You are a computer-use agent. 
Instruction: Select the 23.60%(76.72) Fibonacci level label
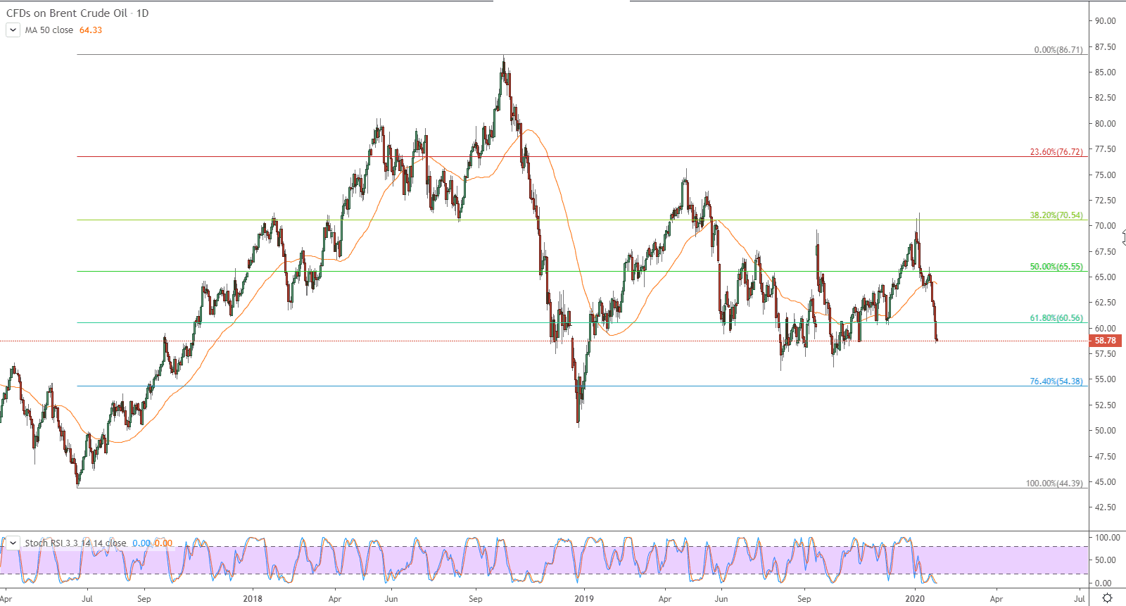pyautogui.click(x=1056, y=152)
